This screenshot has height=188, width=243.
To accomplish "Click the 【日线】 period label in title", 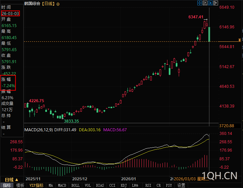I will [48, 4].
